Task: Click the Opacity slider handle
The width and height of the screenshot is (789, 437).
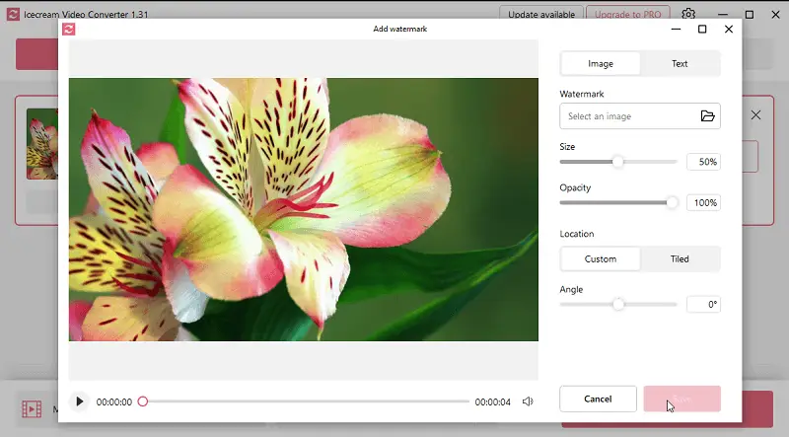Action: tap(672, 202)
